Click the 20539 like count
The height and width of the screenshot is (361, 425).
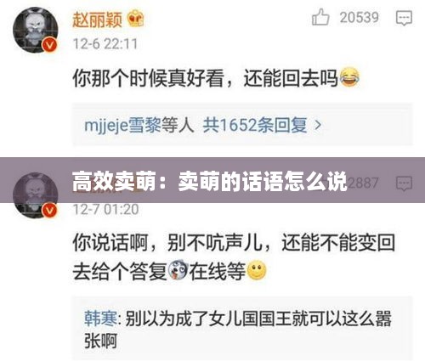360,18
